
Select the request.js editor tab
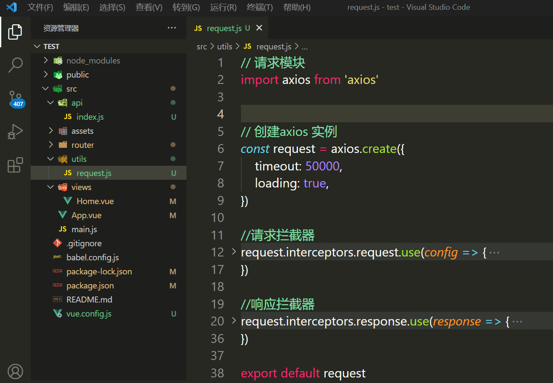[x=228, y=28]
